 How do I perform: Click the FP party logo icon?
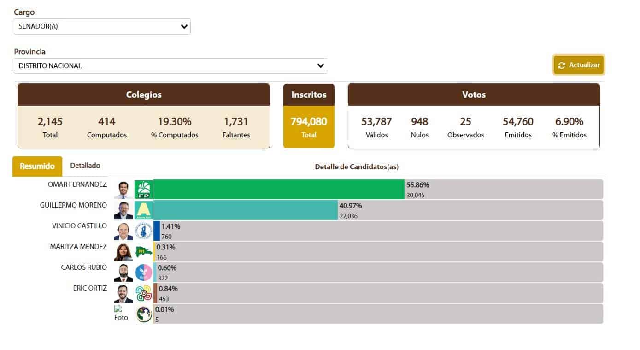143,190
